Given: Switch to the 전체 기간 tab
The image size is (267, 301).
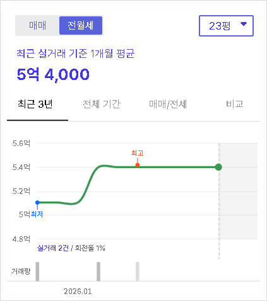Looking at the screenshot, I should 102,104.
